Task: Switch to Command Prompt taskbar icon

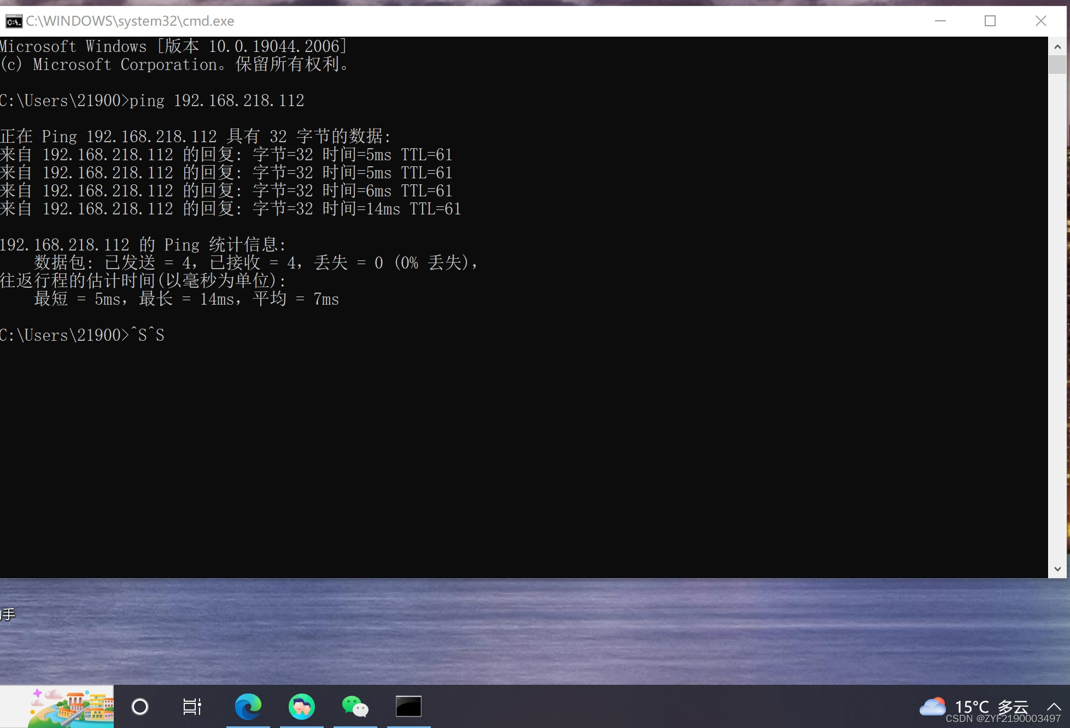Action: pyautogui.click(x=408, y=706)
